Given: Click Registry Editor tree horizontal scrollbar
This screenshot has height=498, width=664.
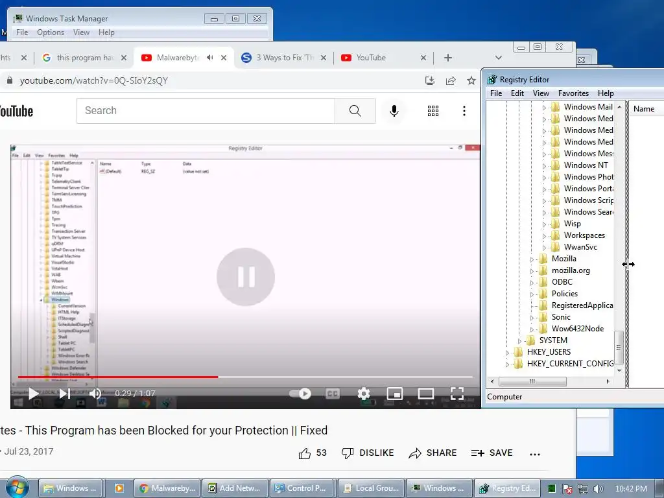Looking at the screenshot, I should [532, 381].
